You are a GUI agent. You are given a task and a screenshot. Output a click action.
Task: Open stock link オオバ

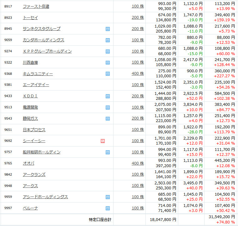click(x=28, y=163)
